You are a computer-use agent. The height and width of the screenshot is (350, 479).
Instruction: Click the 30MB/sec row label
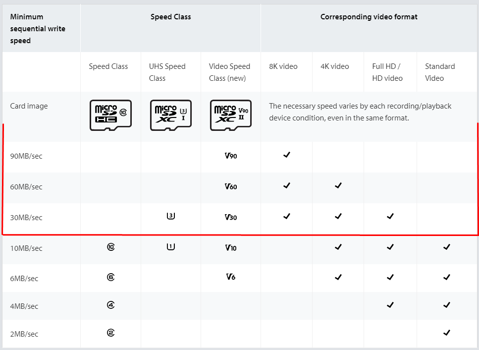coord(26,217)
